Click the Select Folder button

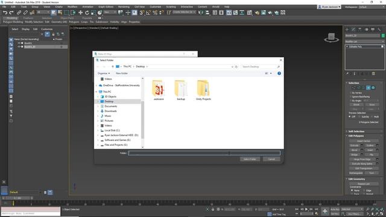(x=250, y=159)
